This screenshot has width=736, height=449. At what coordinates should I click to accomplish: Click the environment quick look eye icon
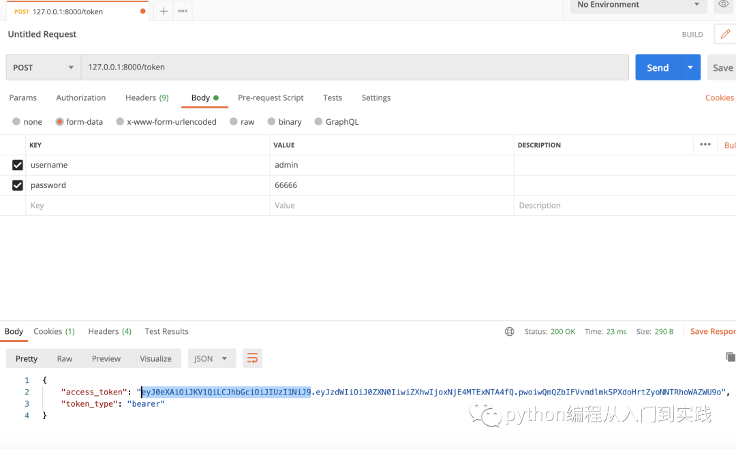(723, 4)
